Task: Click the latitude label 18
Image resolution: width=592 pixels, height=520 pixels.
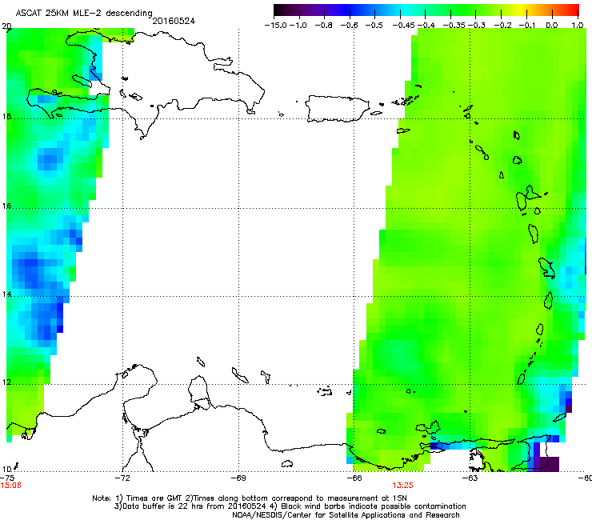Action: pyautogui.click(x=6, y=116)
